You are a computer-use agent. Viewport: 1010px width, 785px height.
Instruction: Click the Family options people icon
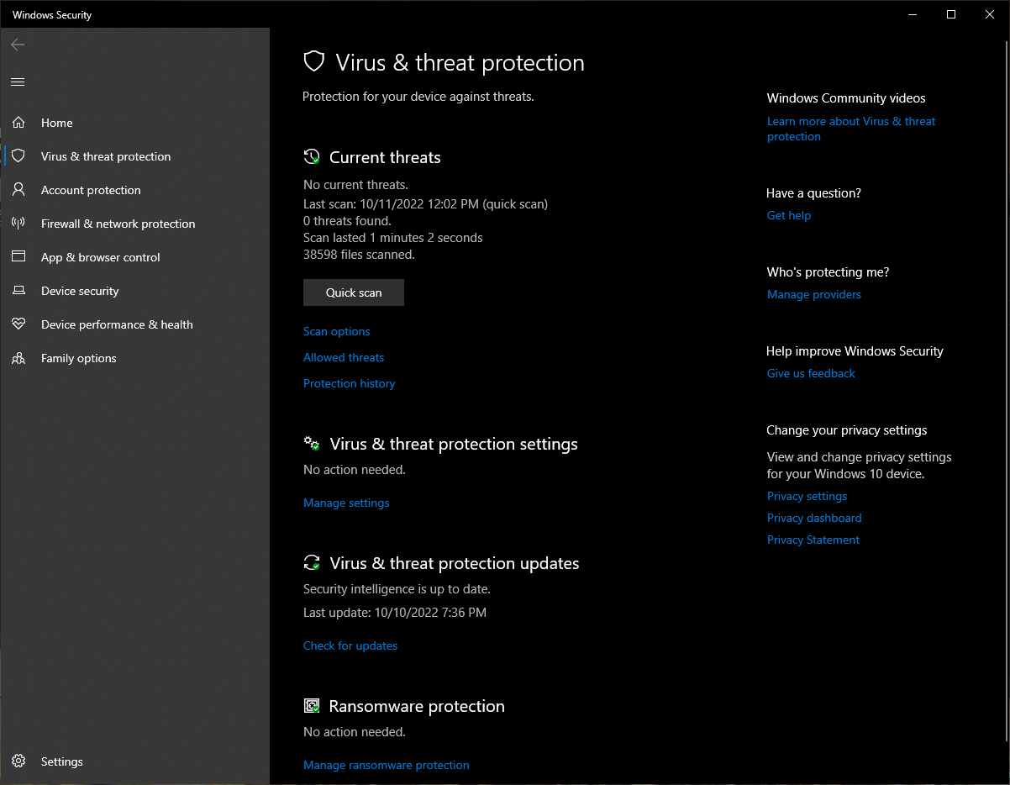pos(18,358)
